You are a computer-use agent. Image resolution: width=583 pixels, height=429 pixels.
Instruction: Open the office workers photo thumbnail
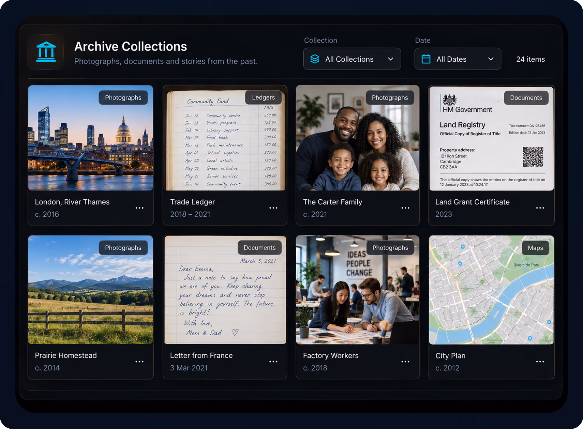coord(358,290)
